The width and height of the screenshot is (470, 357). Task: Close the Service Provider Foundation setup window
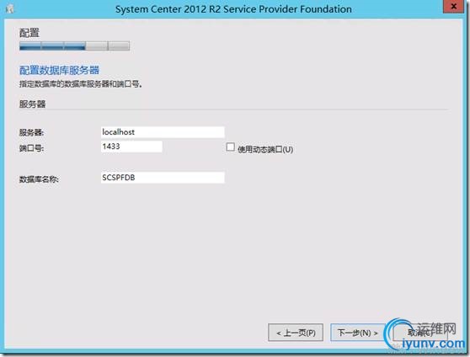point(453,7)
